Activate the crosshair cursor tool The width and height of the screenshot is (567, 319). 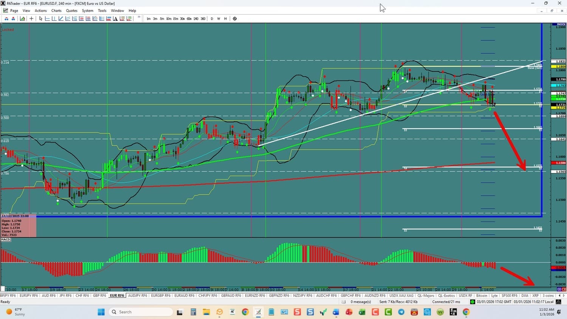pos(31,19)
